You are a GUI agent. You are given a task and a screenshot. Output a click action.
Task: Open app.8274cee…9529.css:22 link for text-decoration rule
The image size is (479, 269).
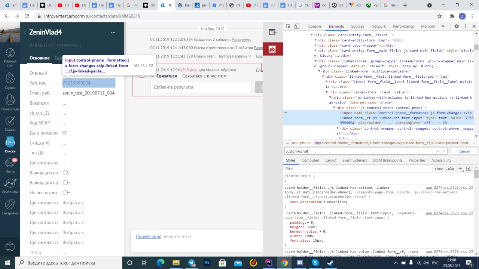tap(449, 188)
